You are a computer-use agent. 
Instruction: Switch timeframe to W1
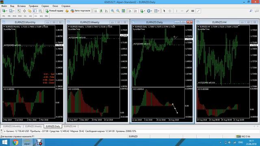[x=41, y=16]
